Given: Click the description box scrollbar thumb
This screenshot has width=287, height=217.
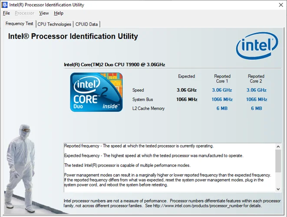Looking at the screenshot, I should point(278,161).
